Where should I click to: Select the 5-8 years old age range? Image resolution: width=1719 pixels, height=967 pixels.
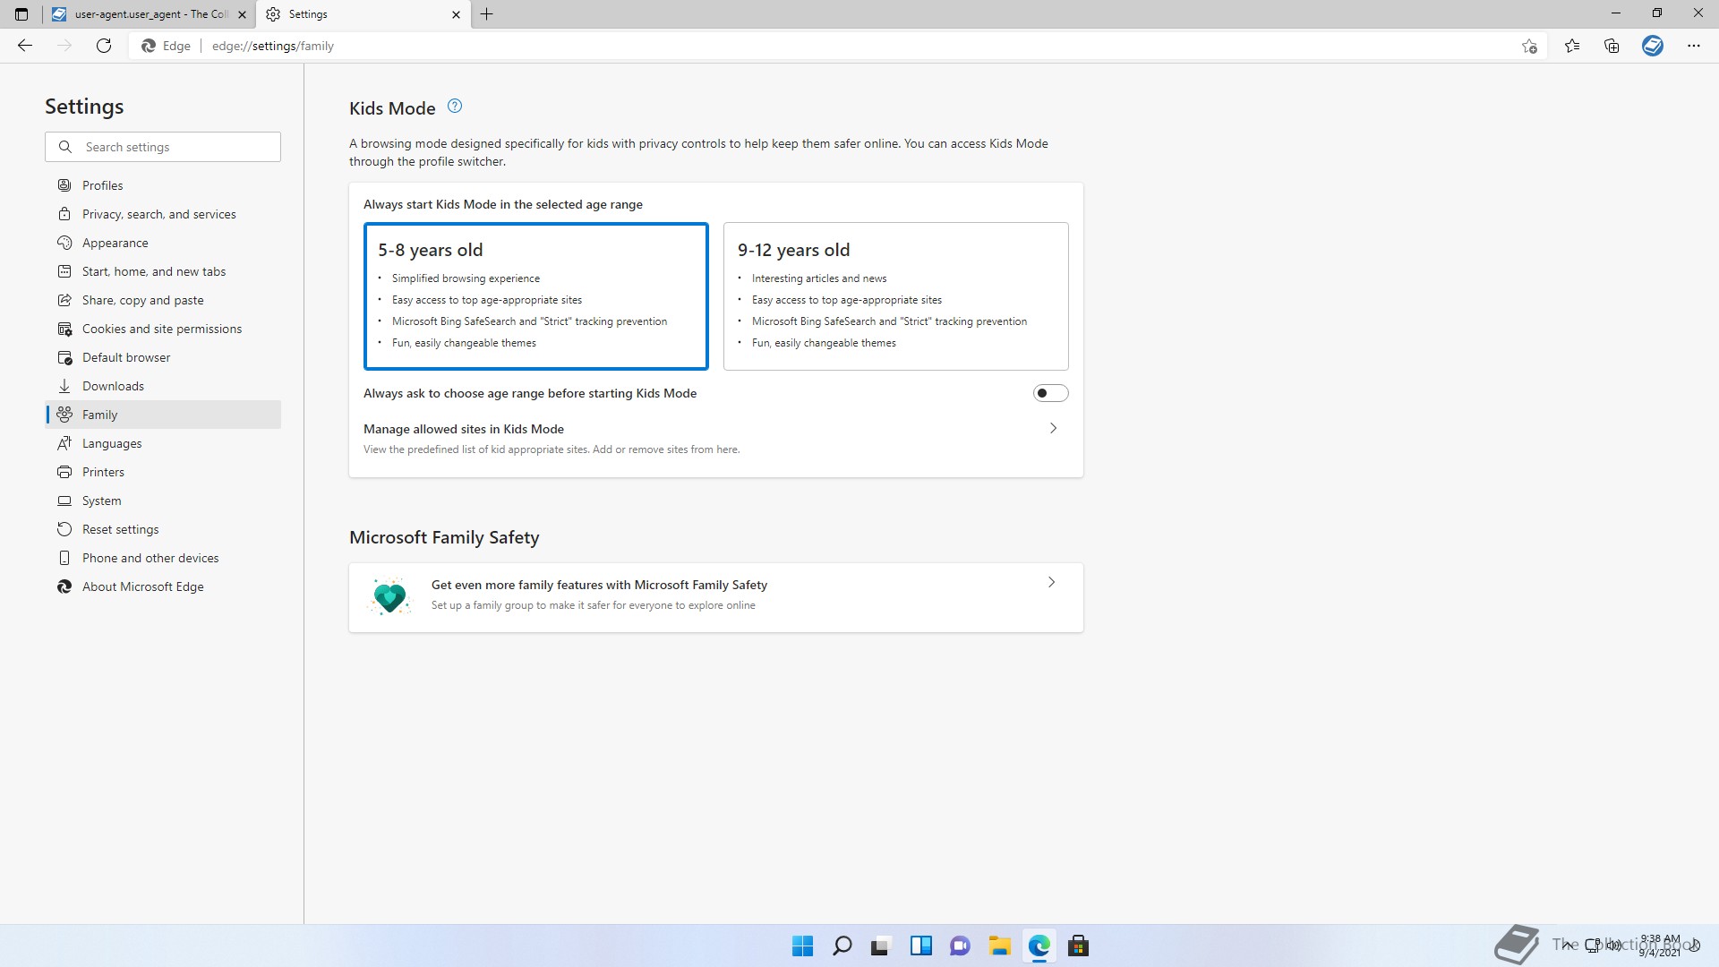(536, 296)
